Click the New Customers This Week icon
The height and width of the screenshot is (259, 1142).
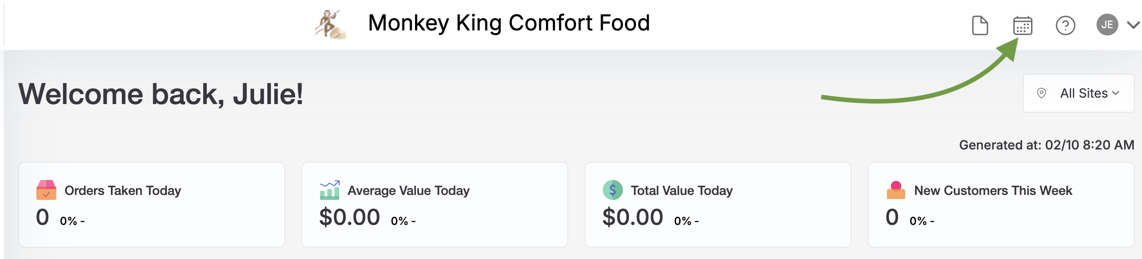point(896,190)
